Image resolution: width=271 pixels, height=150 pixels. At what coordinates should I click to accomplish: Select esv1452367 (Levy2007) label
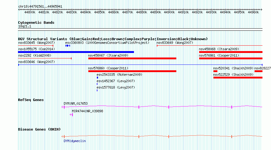[x=116, y=81]
